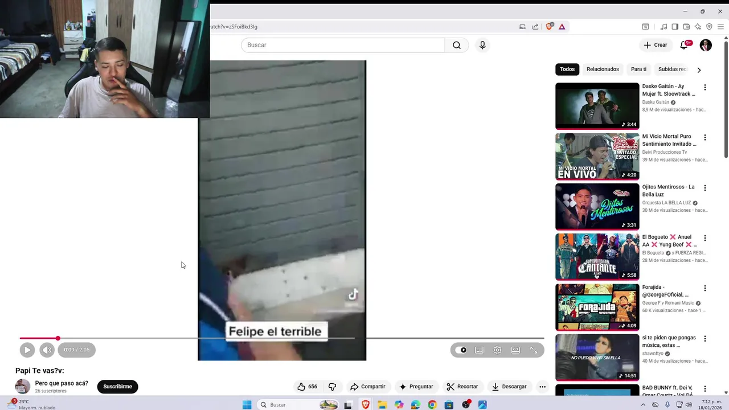Click the install app icon in address bar
The width and height of the screenshot is (729, 410).
(522, 26)
